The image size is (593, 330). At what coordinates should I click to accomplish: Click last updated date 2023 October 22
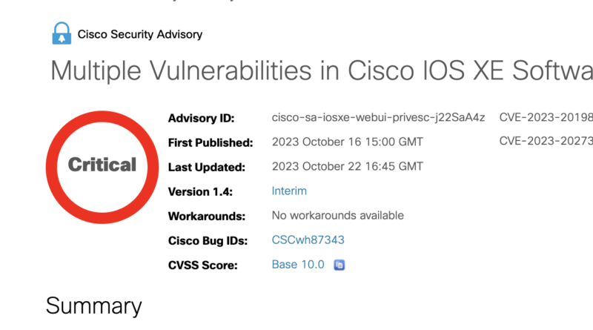[347, 167]
